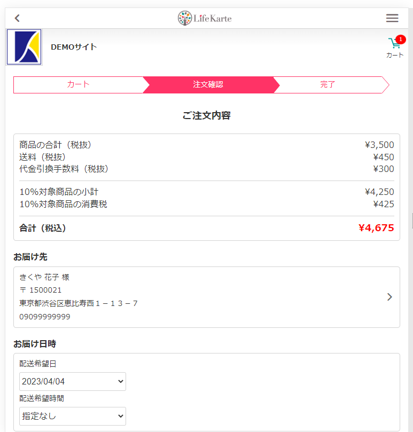This screenshot has width=413, height=432.
Task: Open delivery address chevron arrow
Action: pos(389,297)
